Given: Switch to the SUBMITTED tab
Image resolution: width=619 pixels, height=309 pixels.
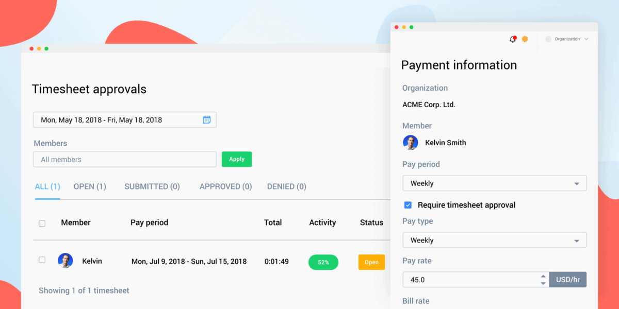Looking at the screenshot, I should click(152, 186).
